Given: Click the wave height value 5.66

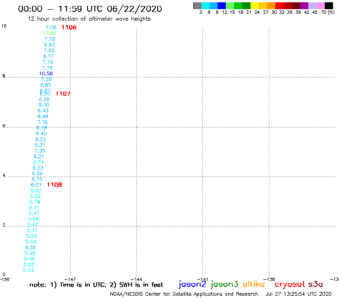Looking at the screenshot, I should [31, 242].
